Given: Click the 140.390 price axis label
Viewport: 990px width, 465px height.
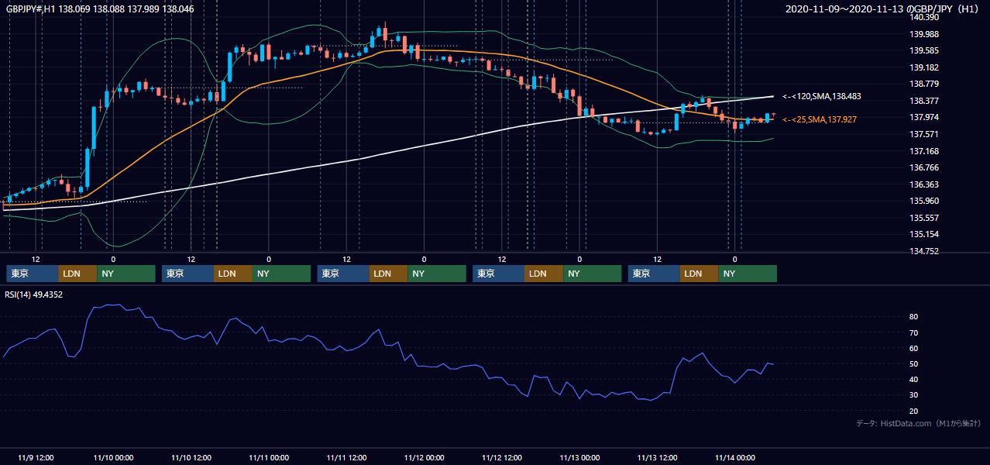Looking at the screenshot, I should [x=924, y=17].
